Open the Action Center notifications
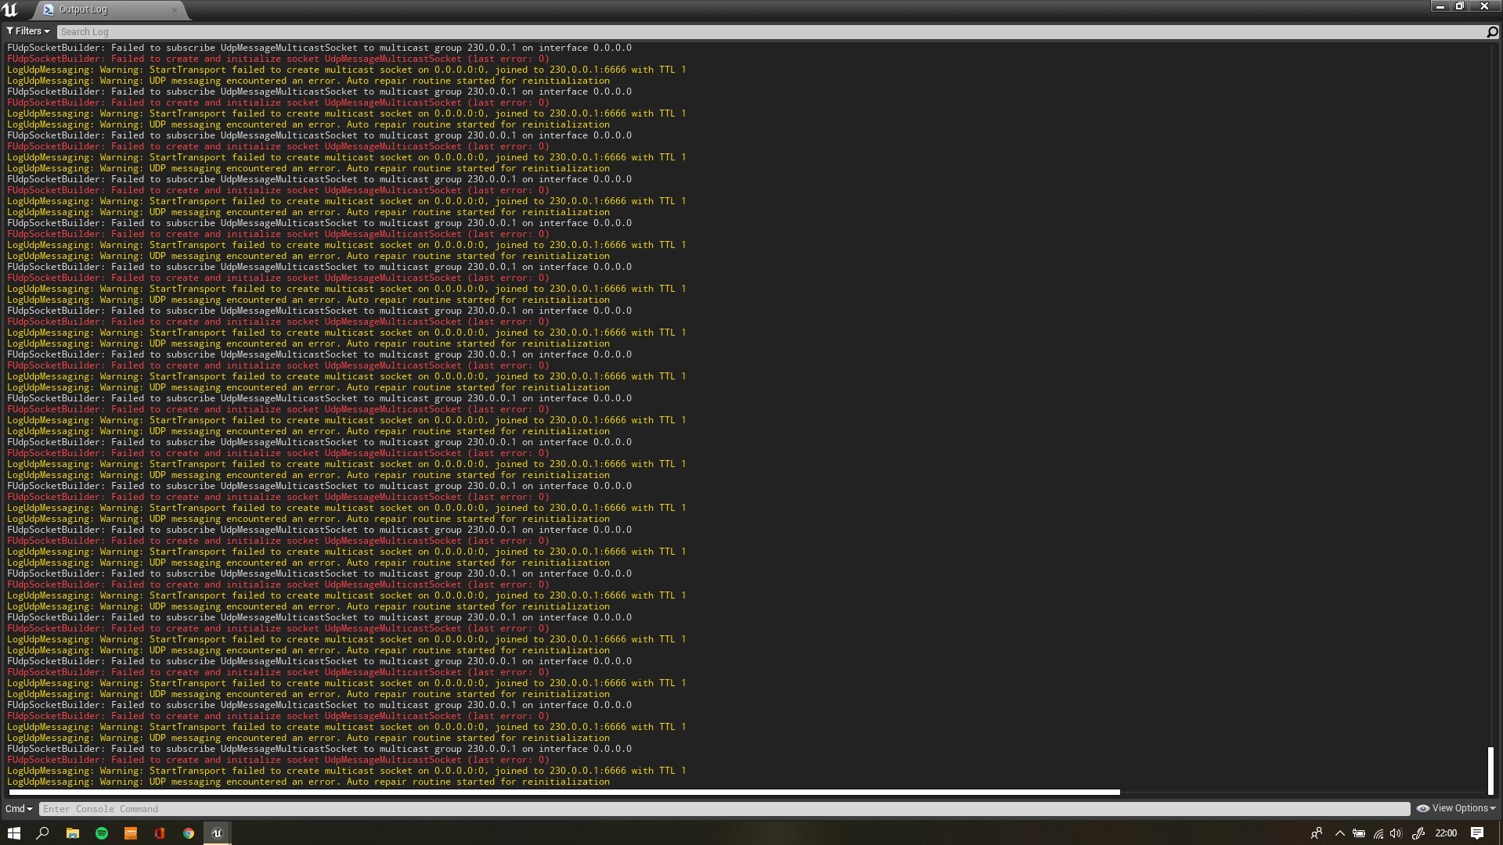1503x845 pixels. [1477, 833]
